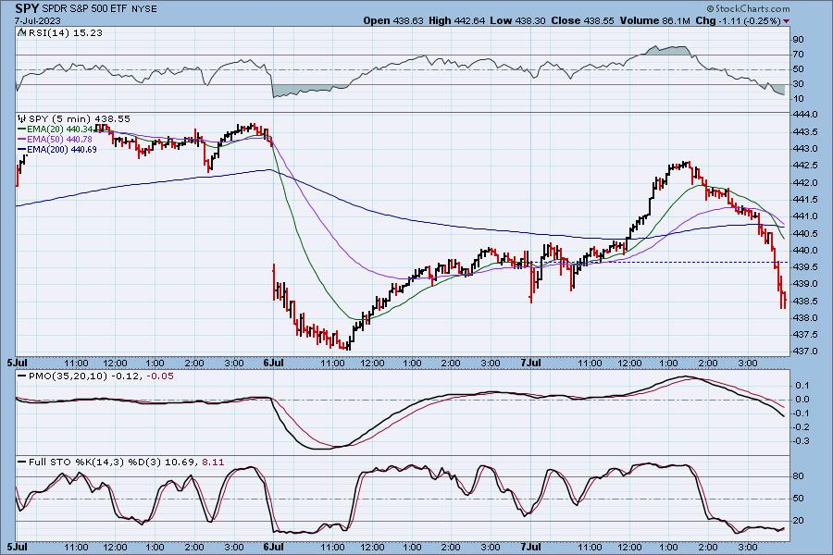The image size is (833, 555).
Task: Click the RSI(14) legend line icon
Action: coord(21,32)
